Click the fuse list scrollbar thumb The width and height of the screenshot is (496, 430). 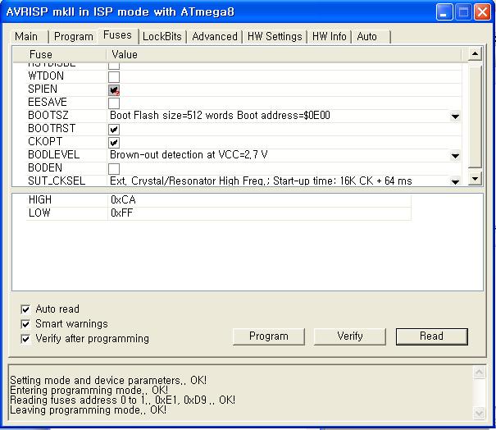[475, 117]
